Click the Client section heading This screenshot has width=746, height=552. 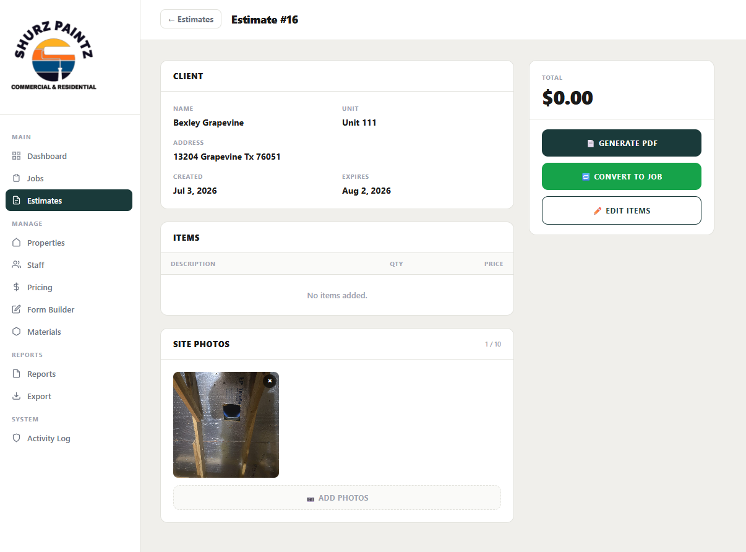(x=188, y=76)
